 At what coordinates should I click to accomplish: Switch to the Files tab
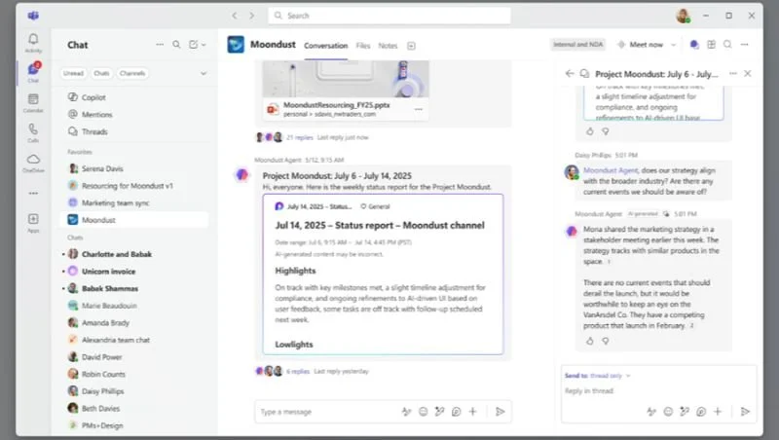[x=363, y=46]
